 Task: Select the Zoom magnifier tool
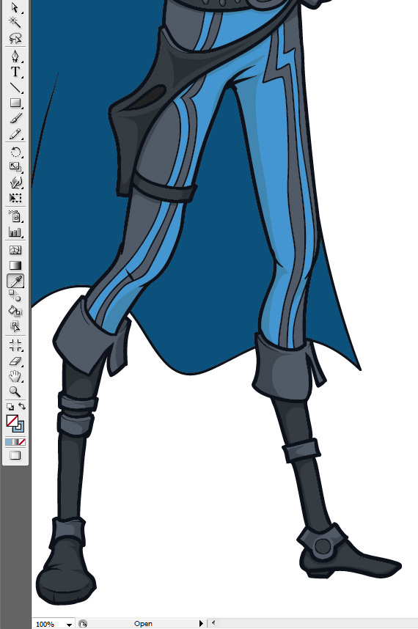click(x=15, y=391)
